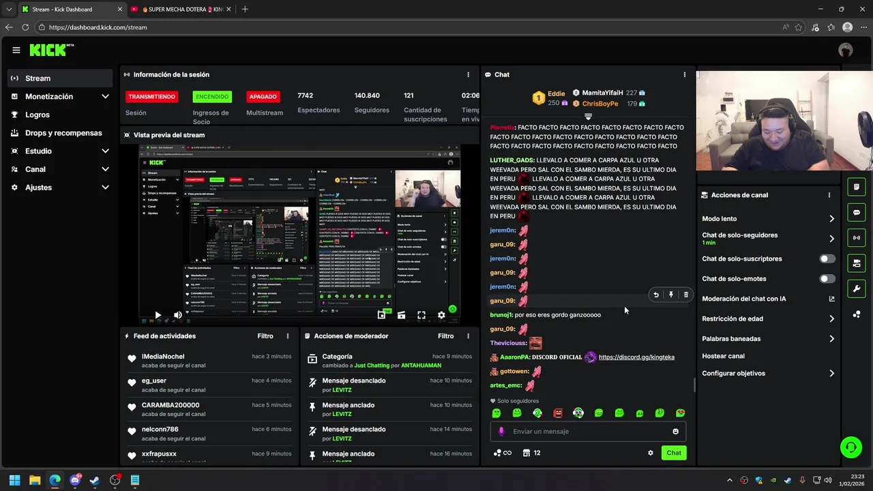The image size is (873, 491).
Task: Select Stream in the left sidebar
Action: coord(61,78)
